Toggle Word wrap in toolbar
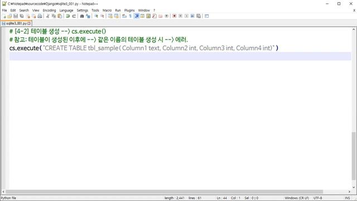Viewport: 357px width, 201px height. [124, 16]
